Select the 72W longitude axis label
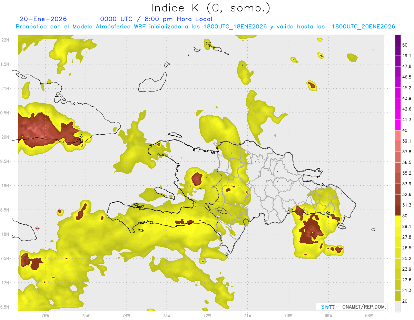This screenshot has height=320, width=414. click(207, 315)
